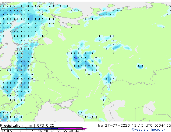This screenshot has height=132, width=171.
Task: Select legend swatch between 1 and 2
Action: point(17,128)
